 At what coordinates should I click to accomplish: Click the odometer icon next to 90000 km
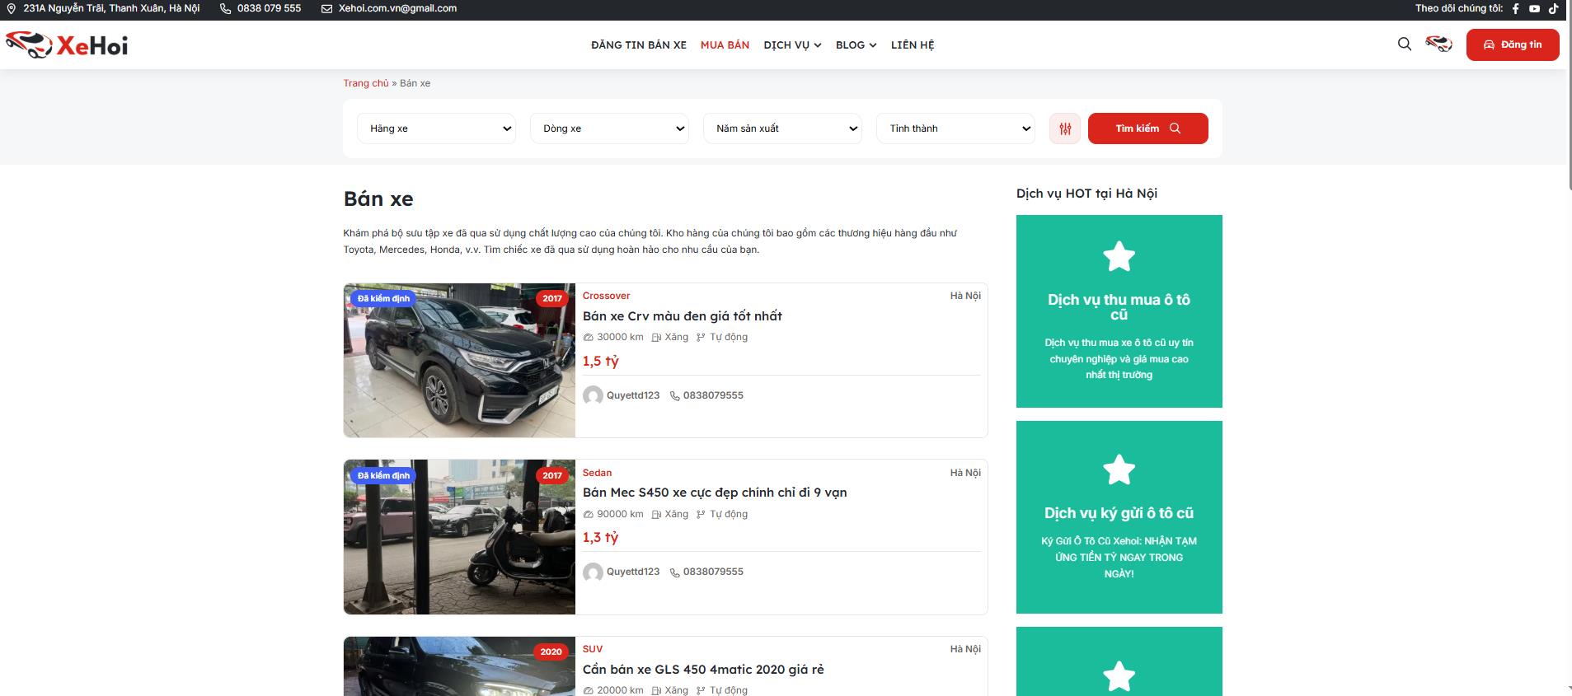pyautogui.click(x=588, y=514)
